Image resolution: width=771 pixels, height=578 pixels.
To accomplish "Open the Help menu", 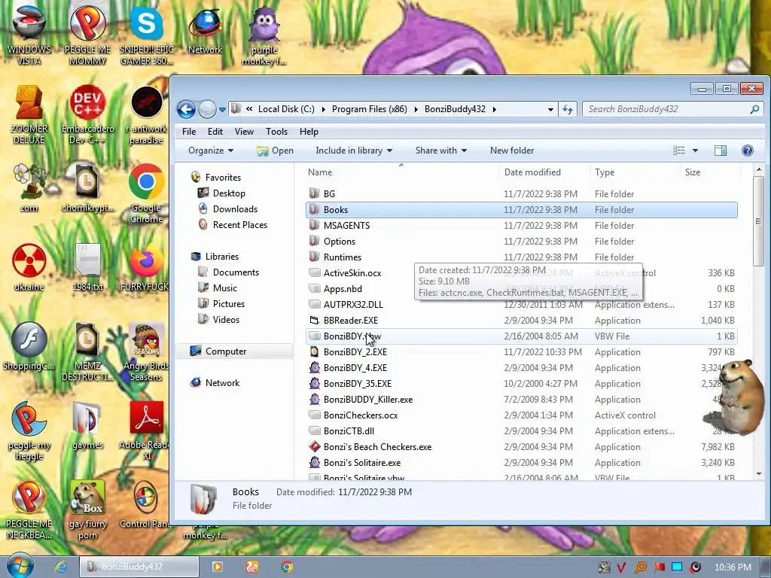I will [309, 132].
